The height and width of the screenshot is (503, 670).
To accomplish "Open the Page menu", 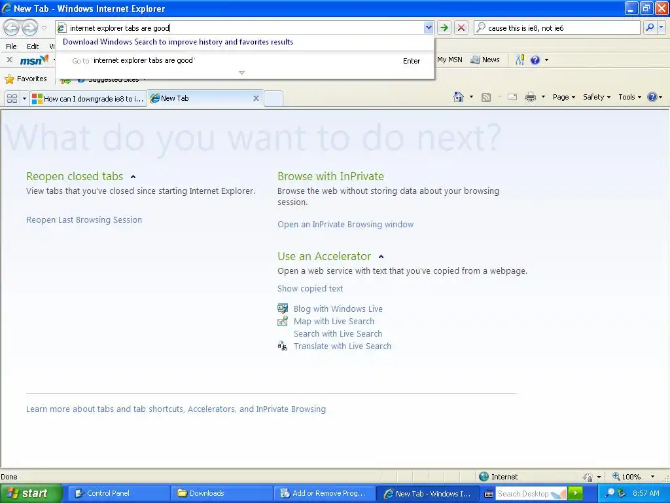I will (x=563, y=97).
